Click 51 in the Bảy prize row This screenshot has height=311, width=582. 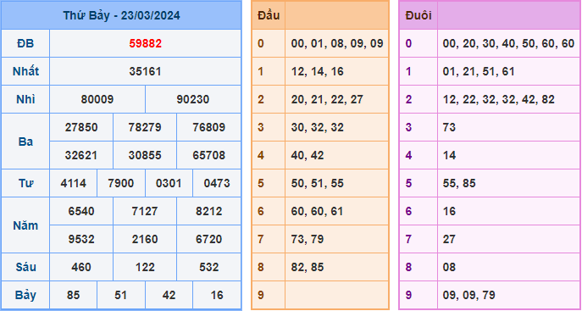click(121, 295)
